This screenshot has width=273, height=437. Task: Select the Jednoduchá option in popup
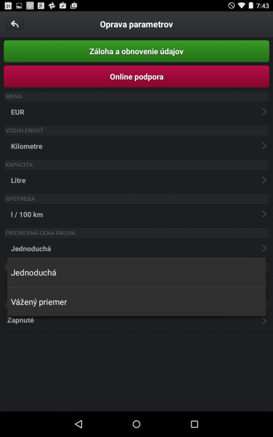pos(136,273)
